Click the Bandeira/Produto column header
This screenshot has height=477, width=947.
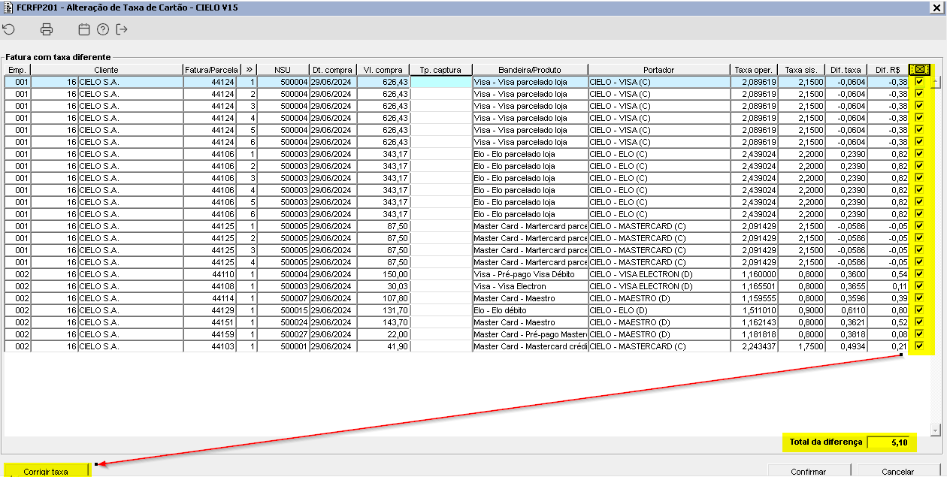(x=530, y=70)
